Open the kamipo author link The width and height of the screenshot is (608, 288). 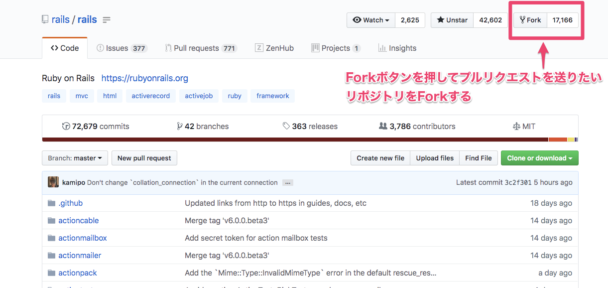pyautogui.click(x=74, y=183)
